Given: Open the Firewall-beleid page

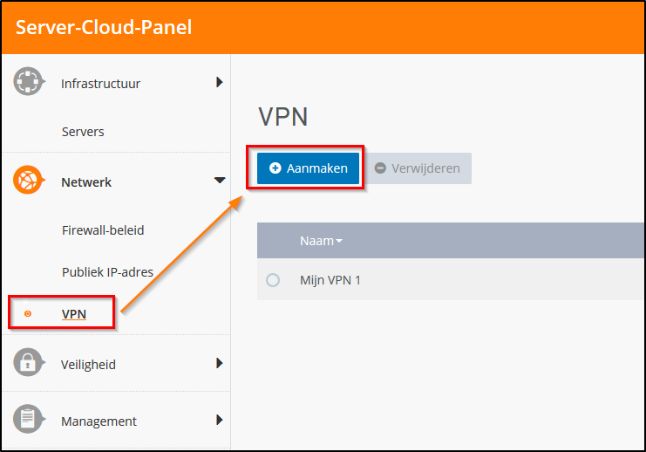Looking at the screenshot, I should [103, 230].
